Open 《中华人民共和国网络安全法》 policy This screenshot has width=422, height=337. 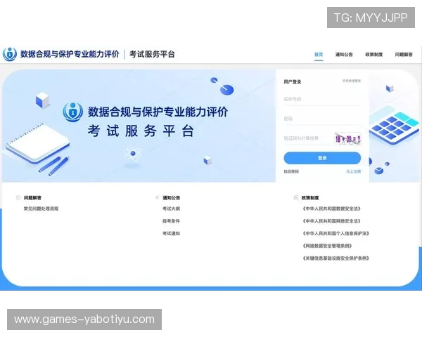tap(331, 221)
